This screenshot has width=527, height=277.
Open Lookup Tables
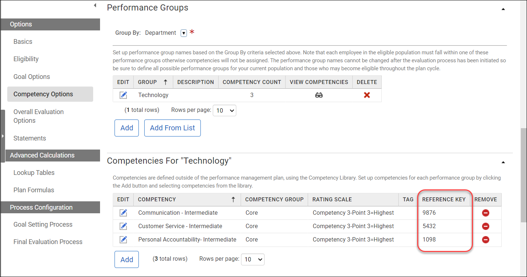coord(34,173)
